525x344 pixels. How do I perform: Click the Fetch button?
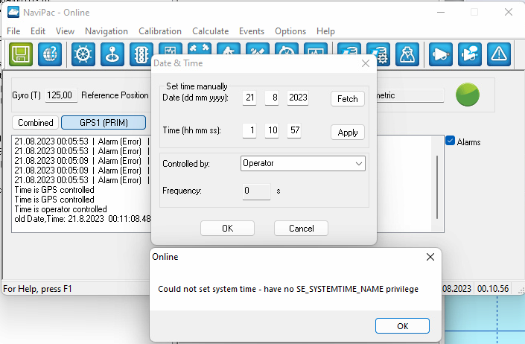(x=348, y=99)
